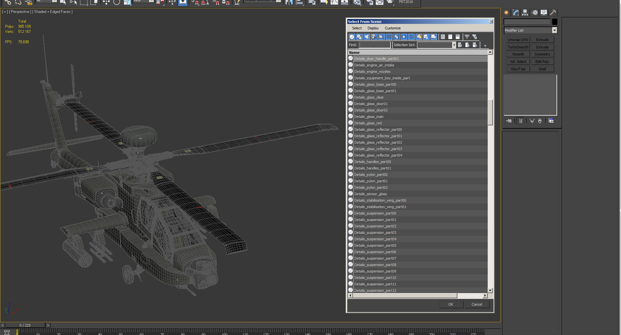Click the Select Invert icon in dialog toolbar
The image size is (621, 335).
[458, 37]
